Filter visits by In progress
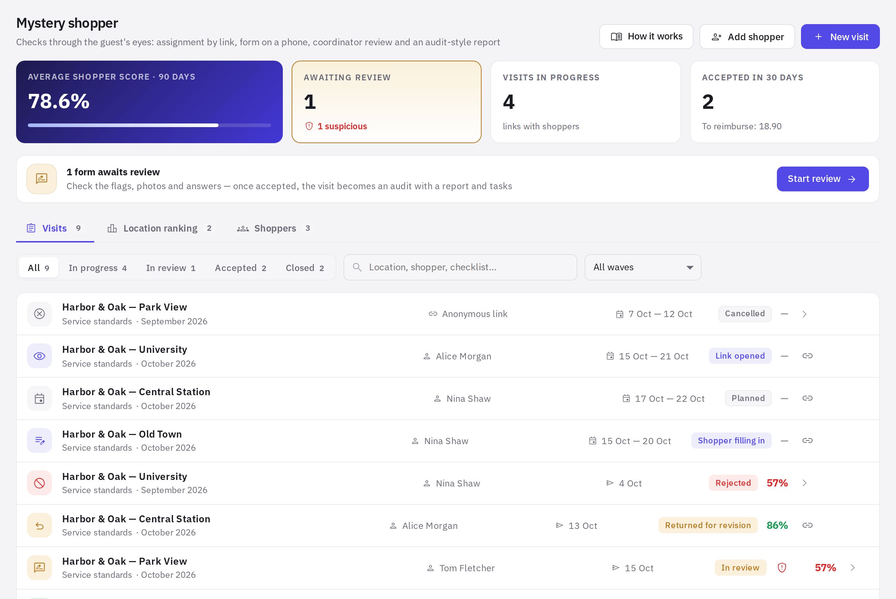 (x=98, y=268)
